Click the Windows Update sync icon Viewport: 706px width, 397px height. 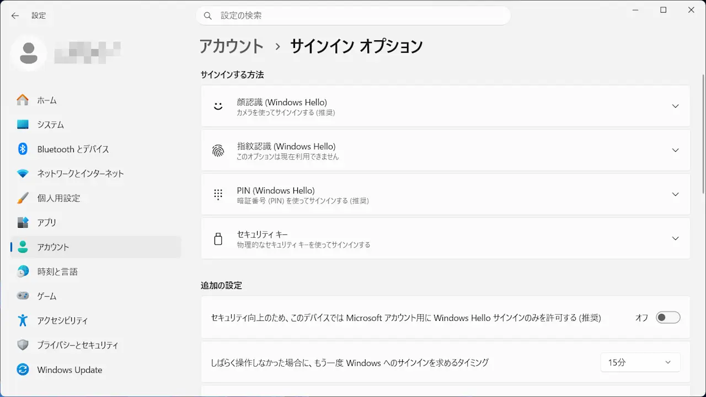click(23, 369)
